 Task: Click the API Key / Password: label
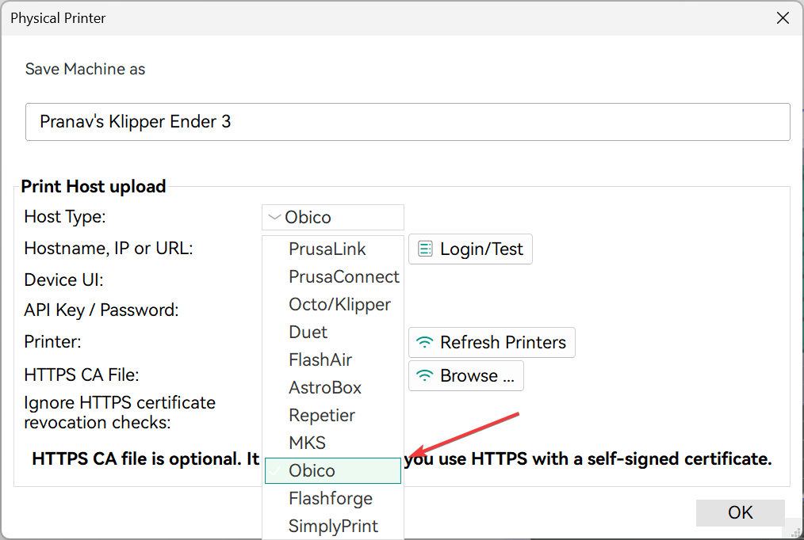[x=101, y=310]
